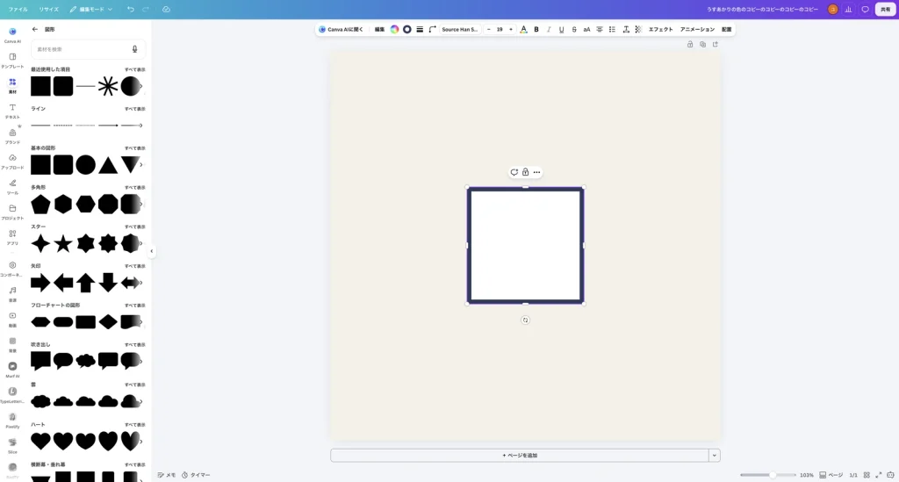
Task: Expand more スター shapes with chevron
Action: (x=141, y=243)
